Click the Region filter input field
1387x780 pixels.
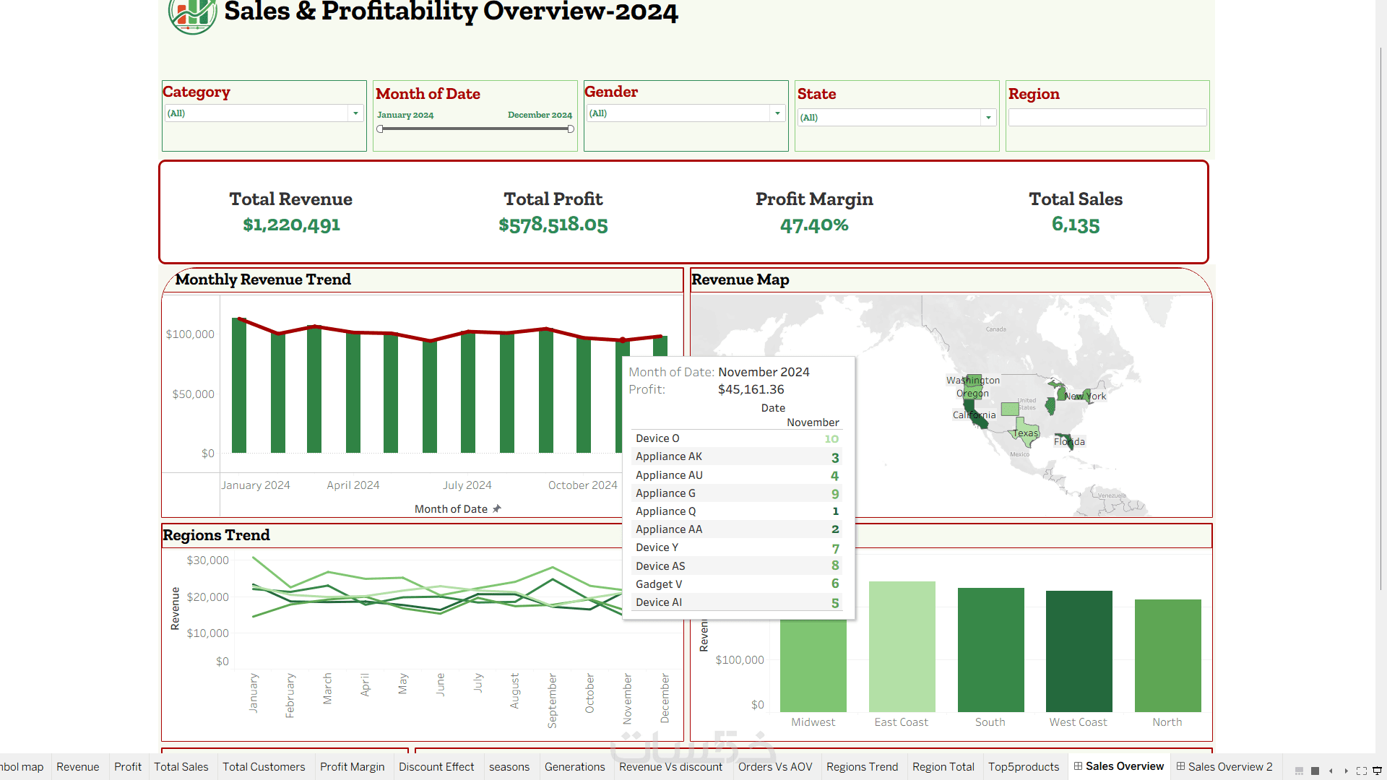(1107, 118)
